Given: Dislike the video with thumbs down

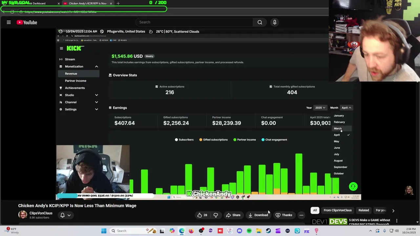Looking at the screenshot, I should pyautogui.click(x=216, y=215).
